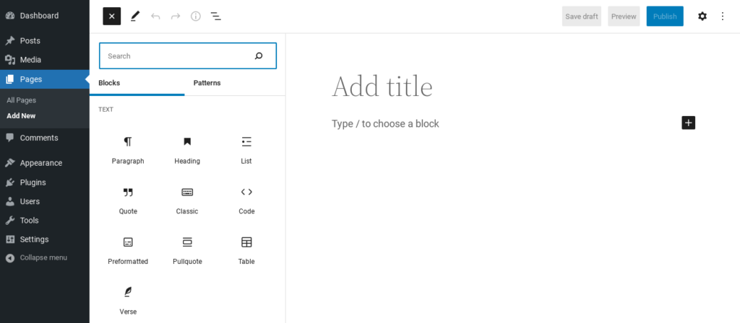Image resolution: width=740 pixels, height=323 pixels.
Task: Toggle the Settings gear sidebar
Action: [x=702, y=17]
